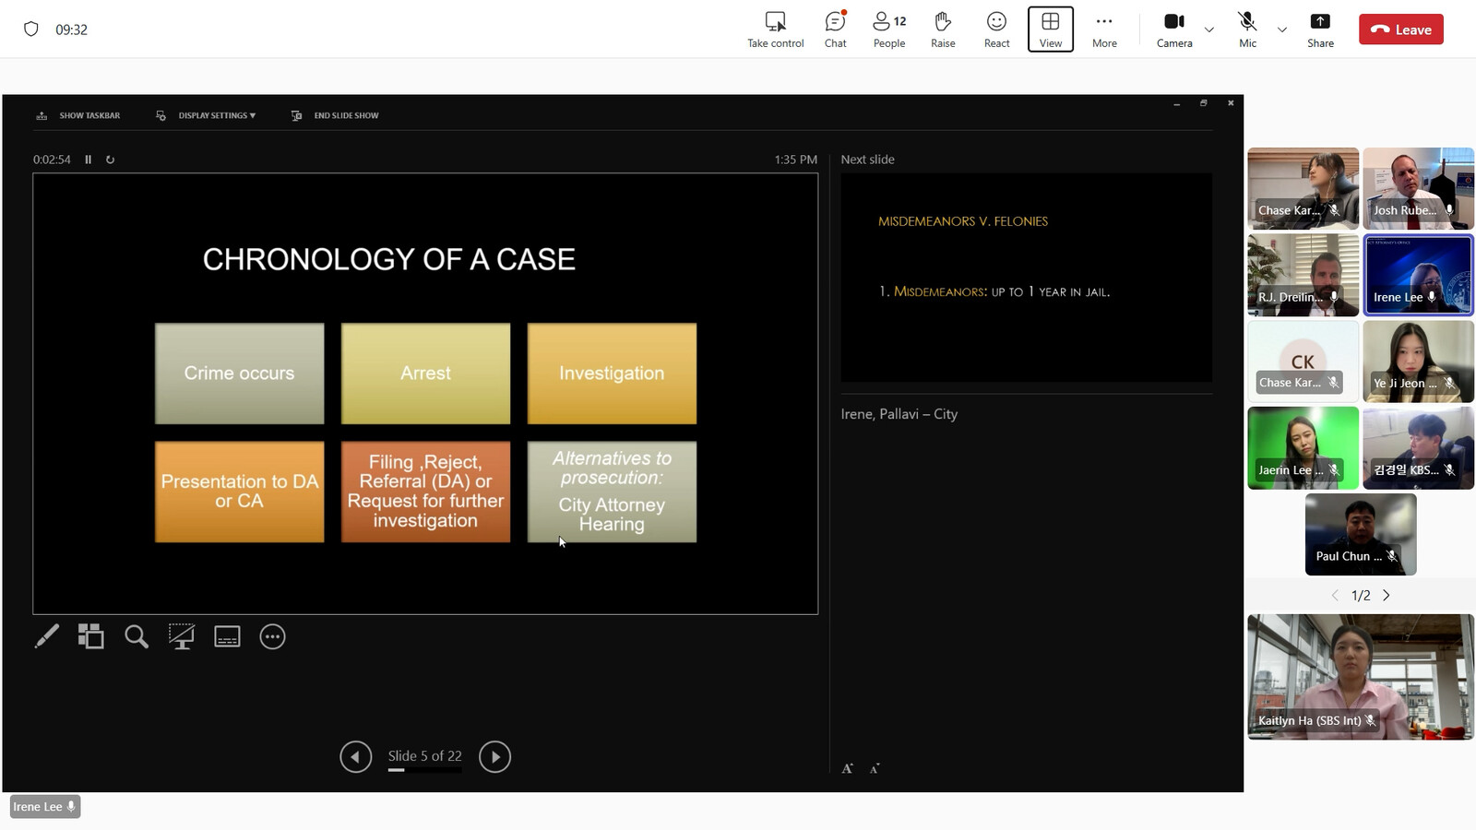Go to next page of participants
Image resolution: width=1476 pixels, height=830 pixels.
(x=1386, y=596)
